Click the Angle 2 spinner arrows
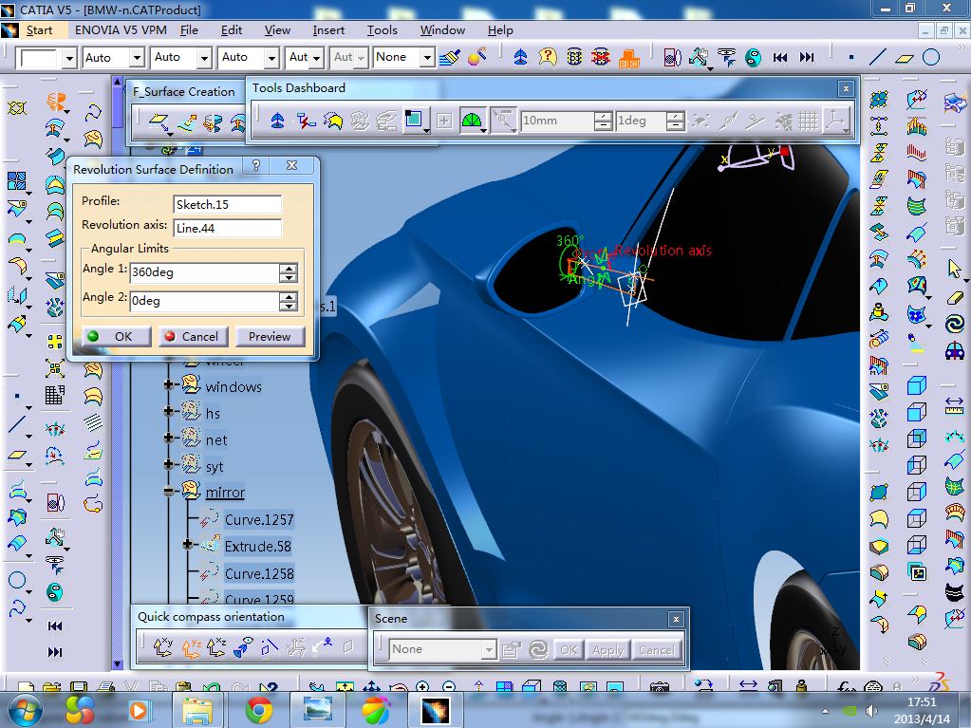 coord(288,301)
